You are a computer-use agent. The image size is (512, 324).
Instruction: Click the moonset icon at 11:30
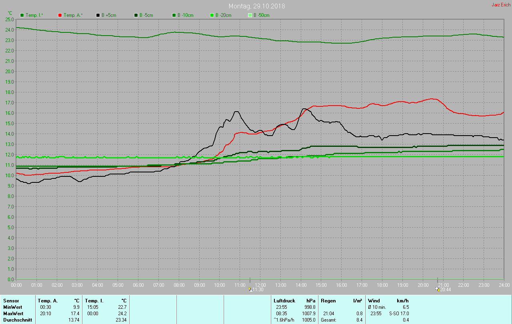(x=250, y=289)
